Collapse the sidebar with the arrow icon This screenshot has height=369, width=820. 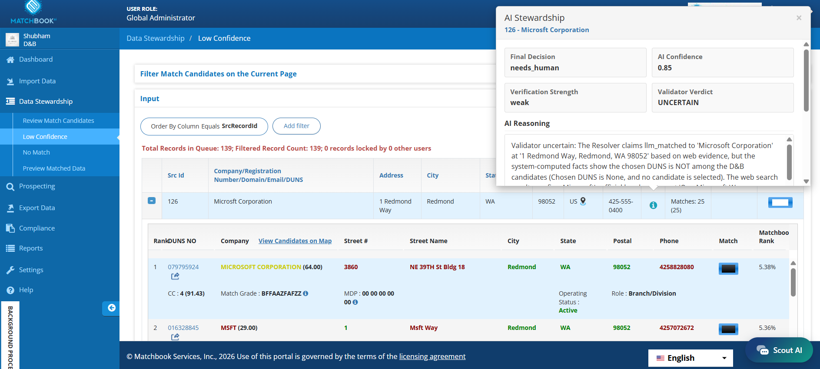(111, 308)
